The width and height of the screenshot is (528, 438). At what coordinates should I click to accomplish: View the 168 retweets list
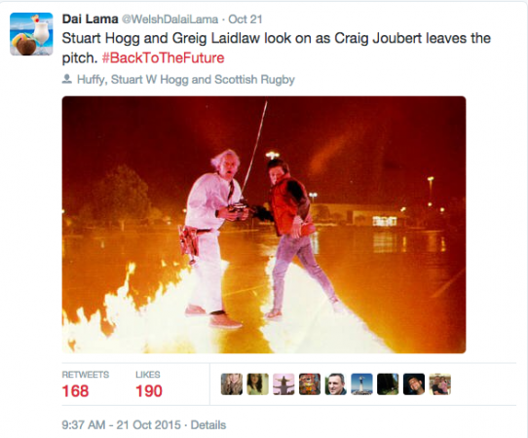click(86, 384)
